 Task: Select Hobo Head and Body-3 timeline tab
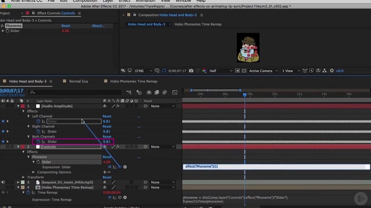coord(28,81)
